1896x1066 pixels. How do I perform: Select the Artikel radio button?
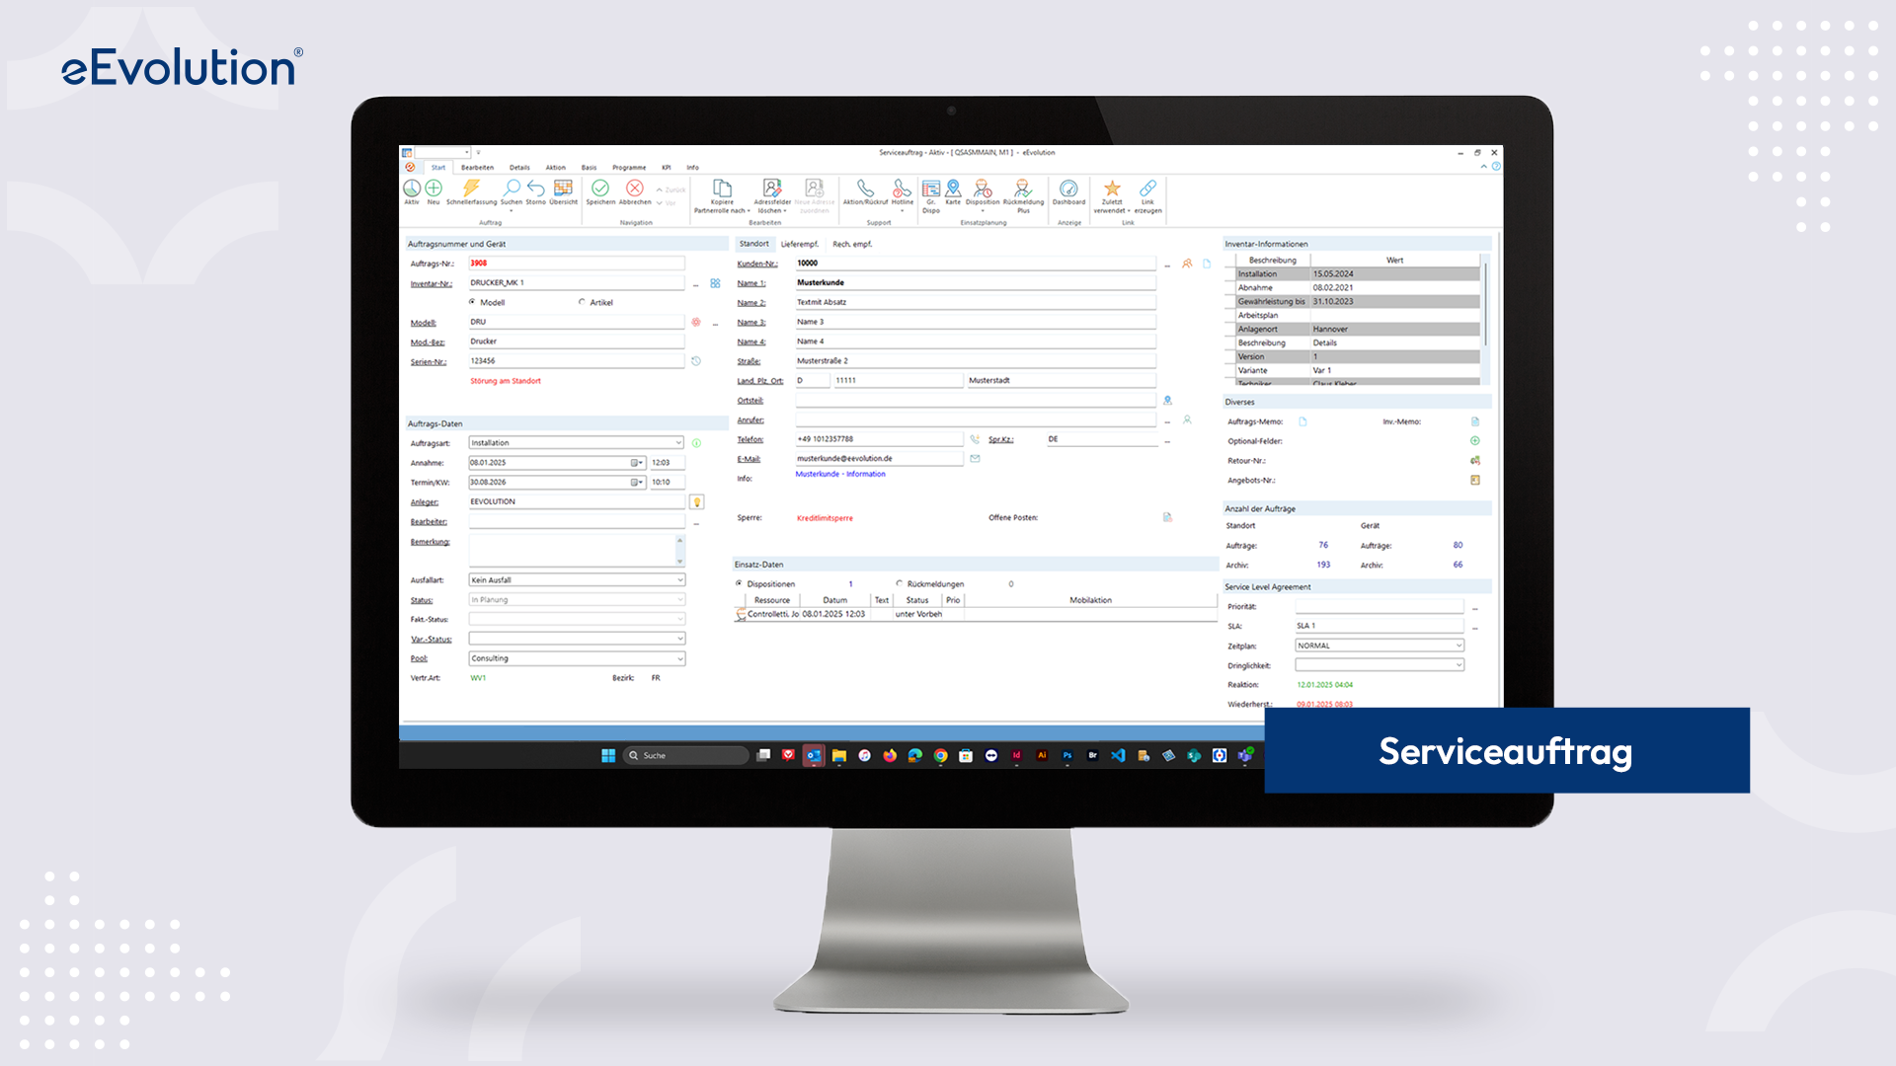(583, 302)
